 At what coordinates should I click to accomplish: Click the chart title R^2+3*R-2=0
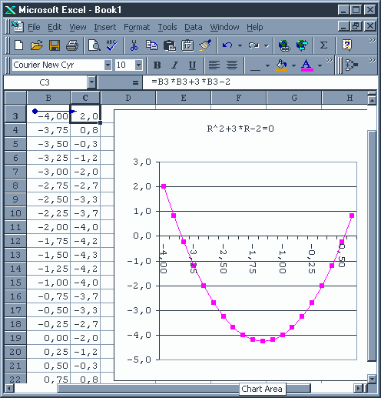coord(240,129)
